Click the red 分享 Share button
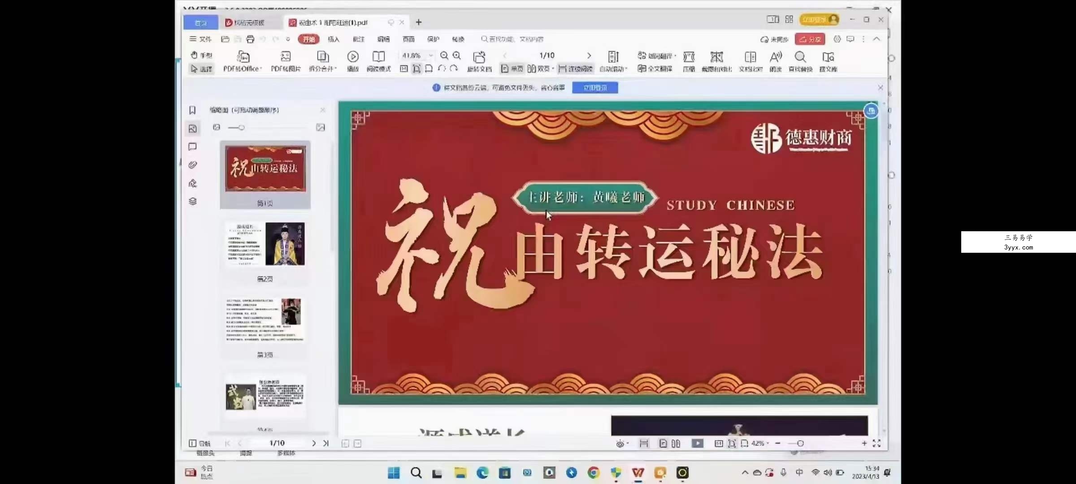 tap(810, 39)
